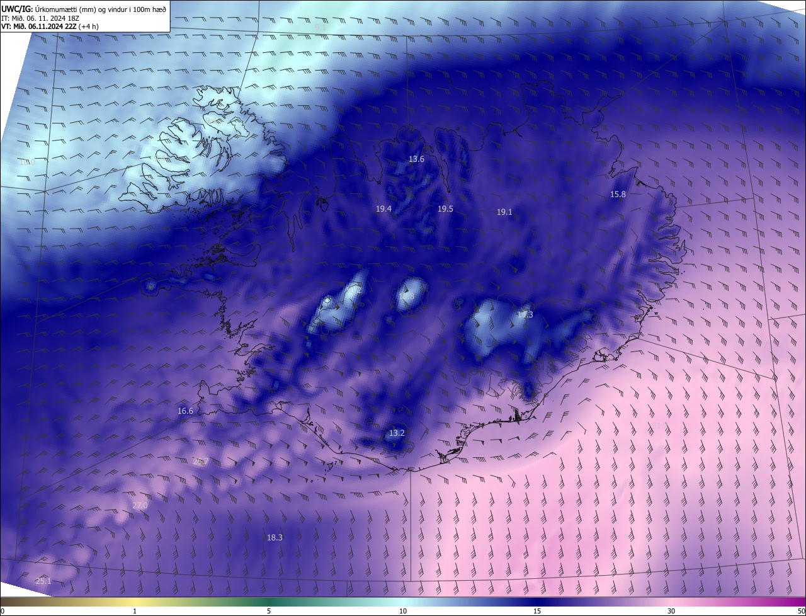Click the 27.0 value label
The height and width of the screenshot is (616, 806).
(140, 506)
